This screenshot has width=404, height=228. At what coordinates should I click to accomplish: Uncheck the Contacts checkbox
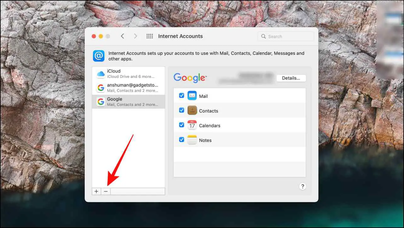coord(181,110)
